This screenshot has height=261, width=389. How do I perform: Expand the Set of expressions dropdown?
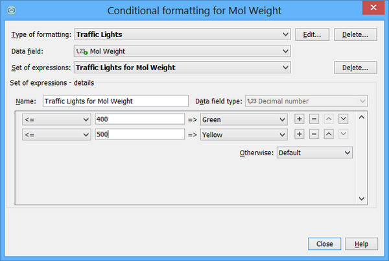tap(182, 67)
